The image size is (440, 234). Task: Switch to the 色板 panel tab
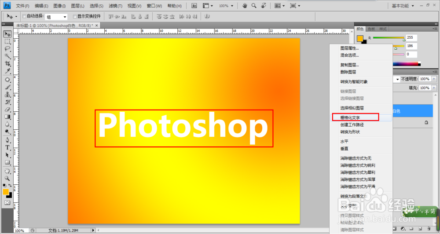tap(371, 29)
